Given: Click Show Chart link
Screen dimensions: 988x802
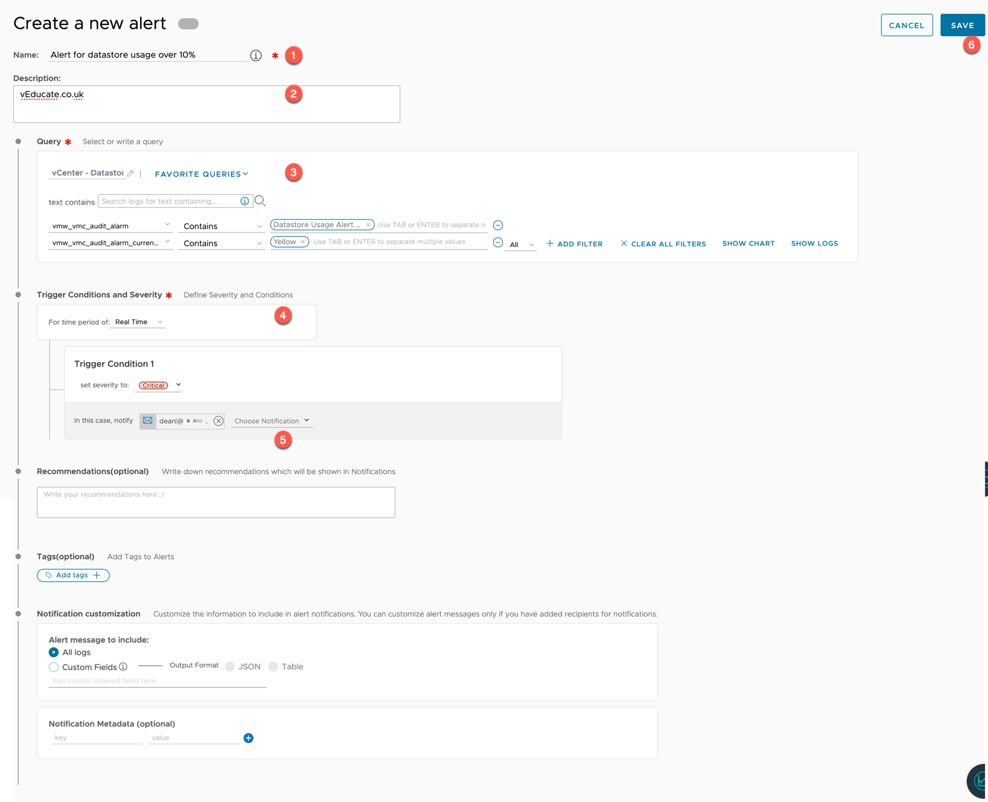Looking at the screenshot, I should tap(748, 243).
